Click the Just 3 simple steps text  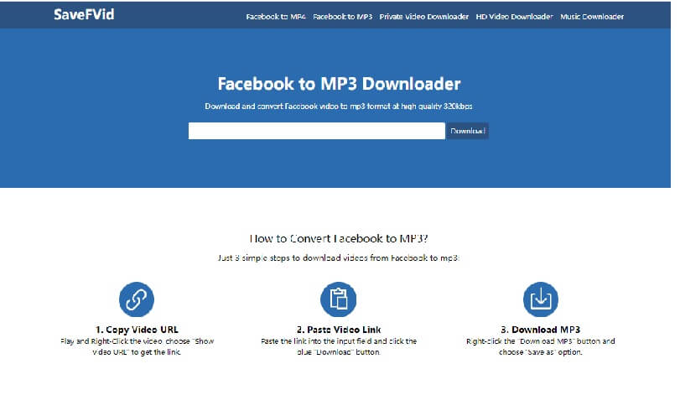click(339, 257)
